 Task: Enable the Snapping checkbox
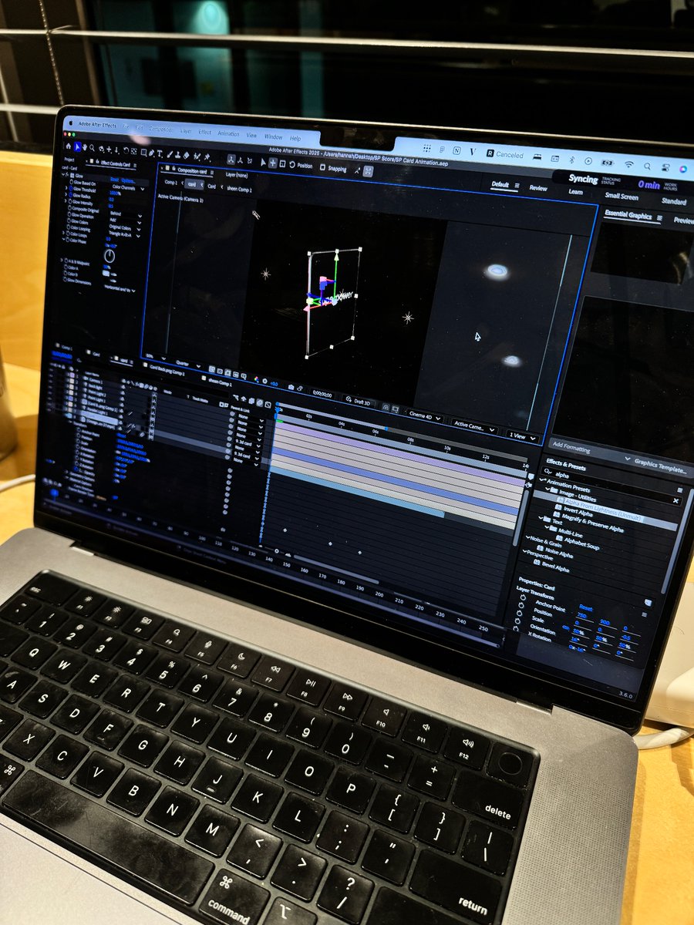click(322, 167)
